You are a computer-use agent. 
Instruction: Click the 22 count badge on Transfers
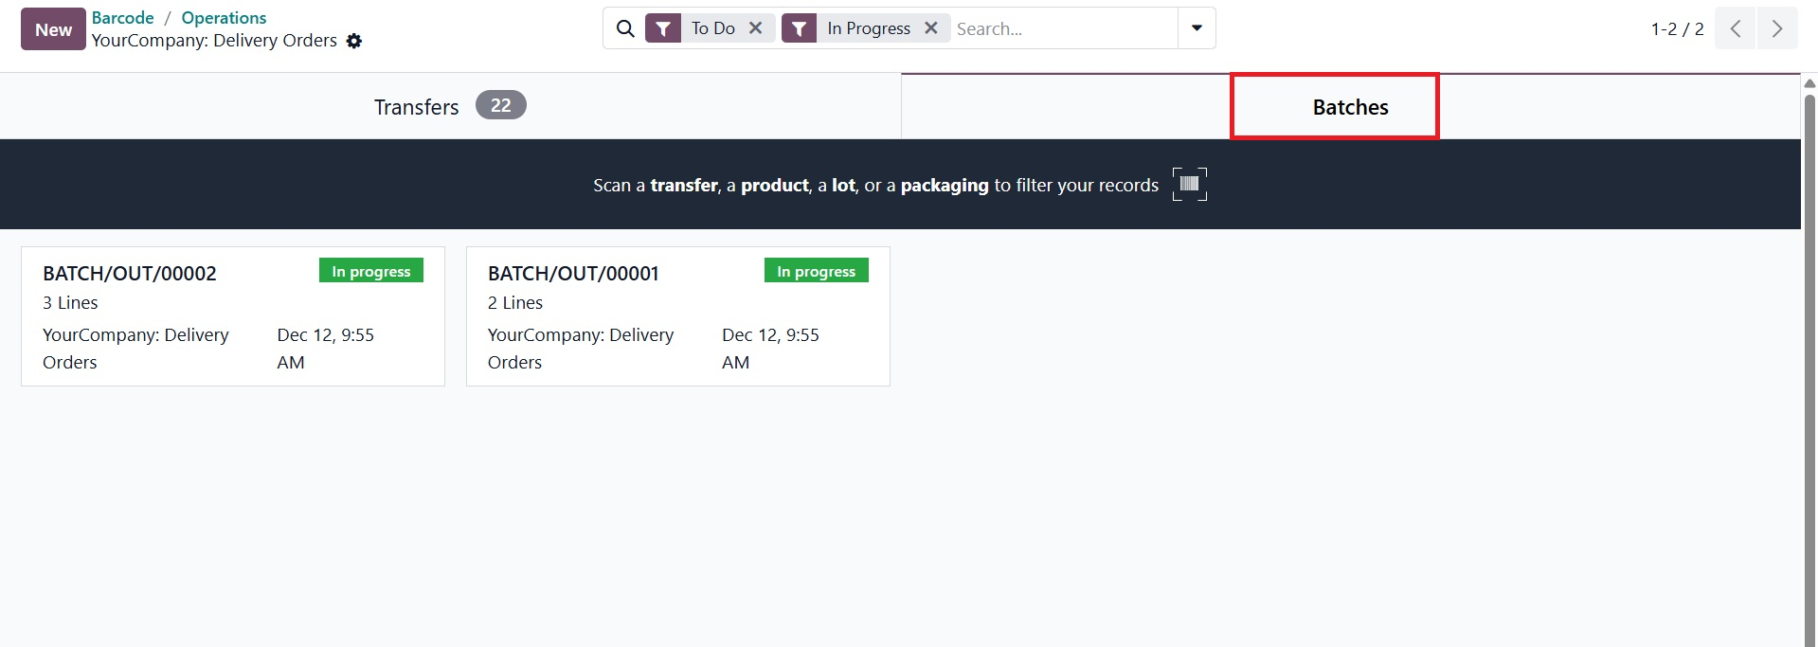[500, 105]
